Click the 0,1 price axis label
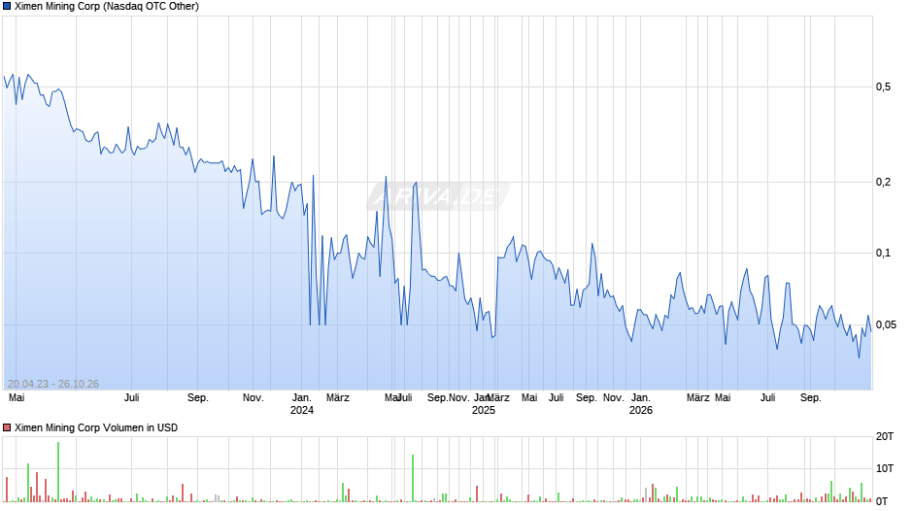913x511 pixels. pos(883,253)
